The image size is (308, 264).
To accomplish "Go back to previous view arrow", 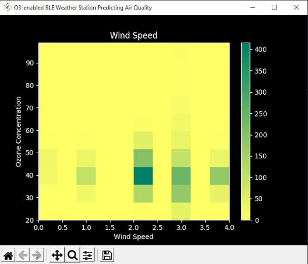I will (x=22, y=255).
